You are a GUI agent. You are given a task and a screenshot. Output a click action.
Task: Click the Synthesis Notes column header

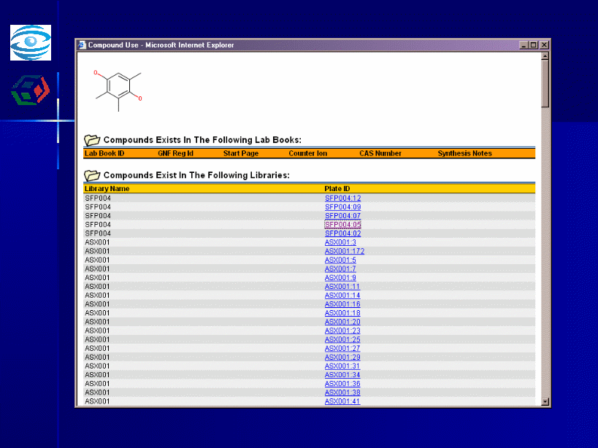(x=464, y=154)
